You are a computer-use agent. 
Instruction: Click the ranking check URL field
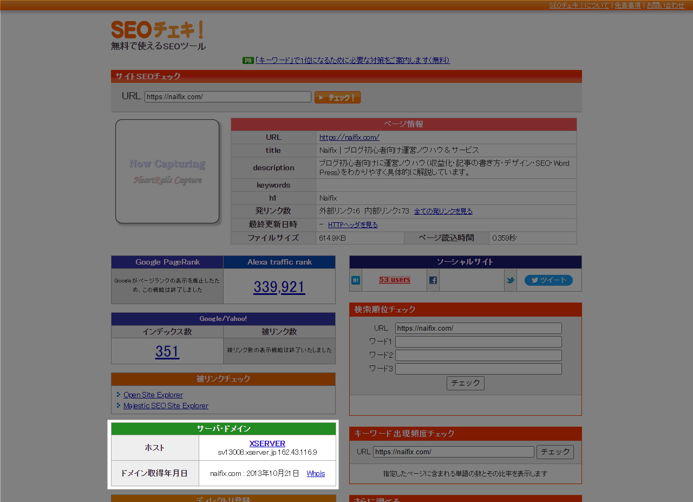pos(479,329)
